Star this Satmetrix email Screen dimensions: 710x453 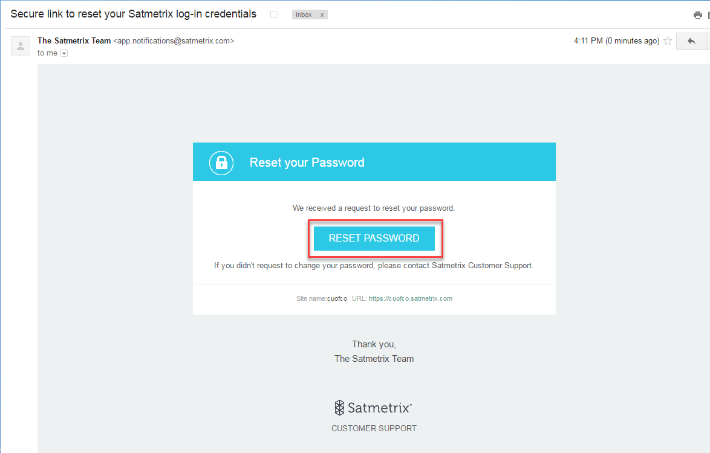pyautogui.click(x=668, y=41)
